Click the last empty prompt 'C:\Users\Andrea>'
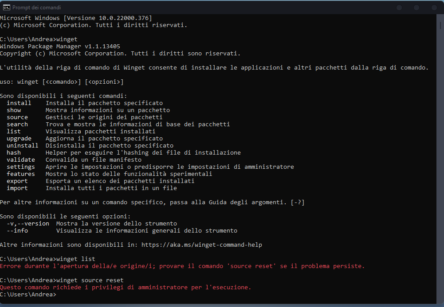Image resolution: width=444 pixels, height=307 pixels. pyautogui.click(x=28, y=295)
